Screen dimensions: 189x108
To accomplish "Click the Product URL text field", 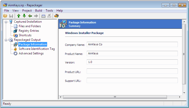I will [x=132, y=71].
